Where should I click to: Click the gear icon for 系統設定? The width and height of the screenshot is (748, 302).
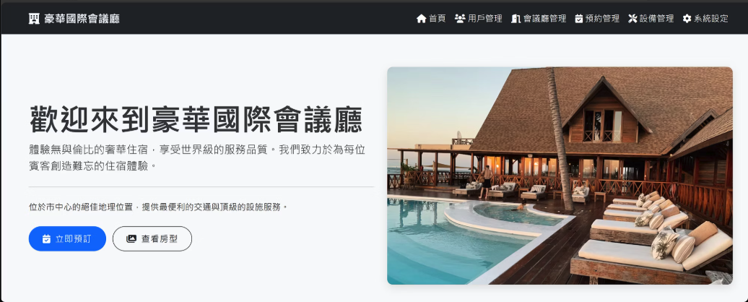click(x=687, y=19)
